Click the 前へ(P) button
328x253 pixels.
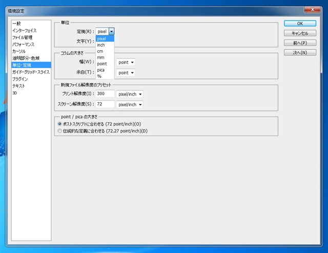click(x=300, y=43)
